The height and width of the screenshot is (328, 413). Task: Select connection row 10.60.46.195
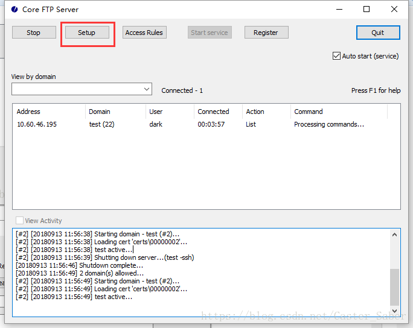pyautogui.click(x=206, y=124)
